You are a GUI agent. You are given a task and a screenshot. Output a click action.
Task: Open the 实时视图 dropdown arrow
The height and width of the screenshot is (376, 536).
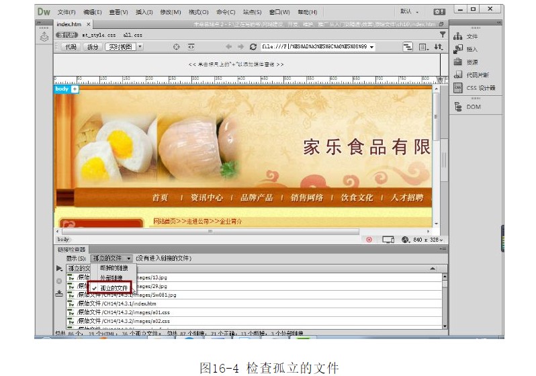tap(140, 47)
